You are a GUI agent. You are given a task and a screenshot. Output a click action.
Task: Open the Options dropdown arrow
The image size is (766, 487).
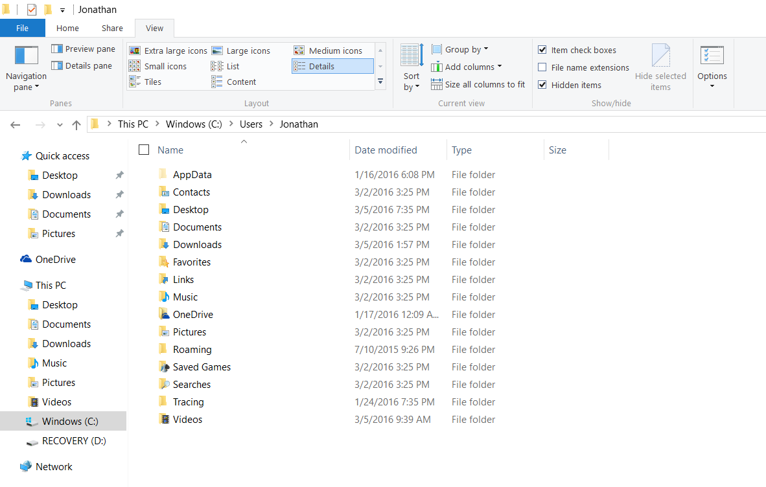(712, 86)
